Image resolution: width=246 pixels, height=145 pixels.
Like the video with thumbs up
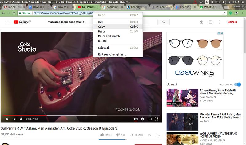pyautogui.click(x=102, y=135)
